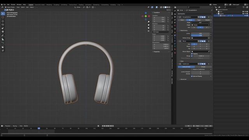
Task: Open the File menu
Action: [4, 5]
